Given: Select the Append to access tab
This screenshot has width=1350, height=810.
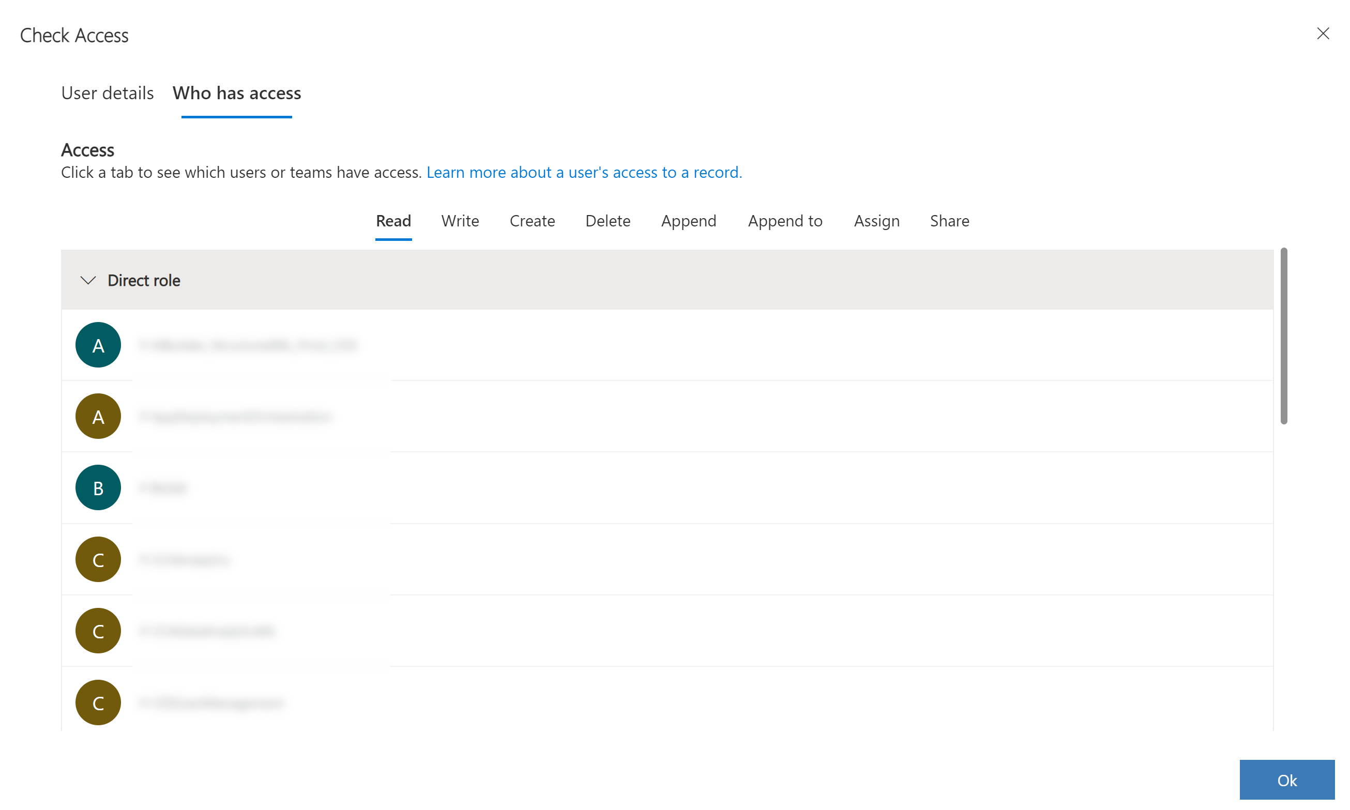Looking at the screenshot, I should (785, 220).
